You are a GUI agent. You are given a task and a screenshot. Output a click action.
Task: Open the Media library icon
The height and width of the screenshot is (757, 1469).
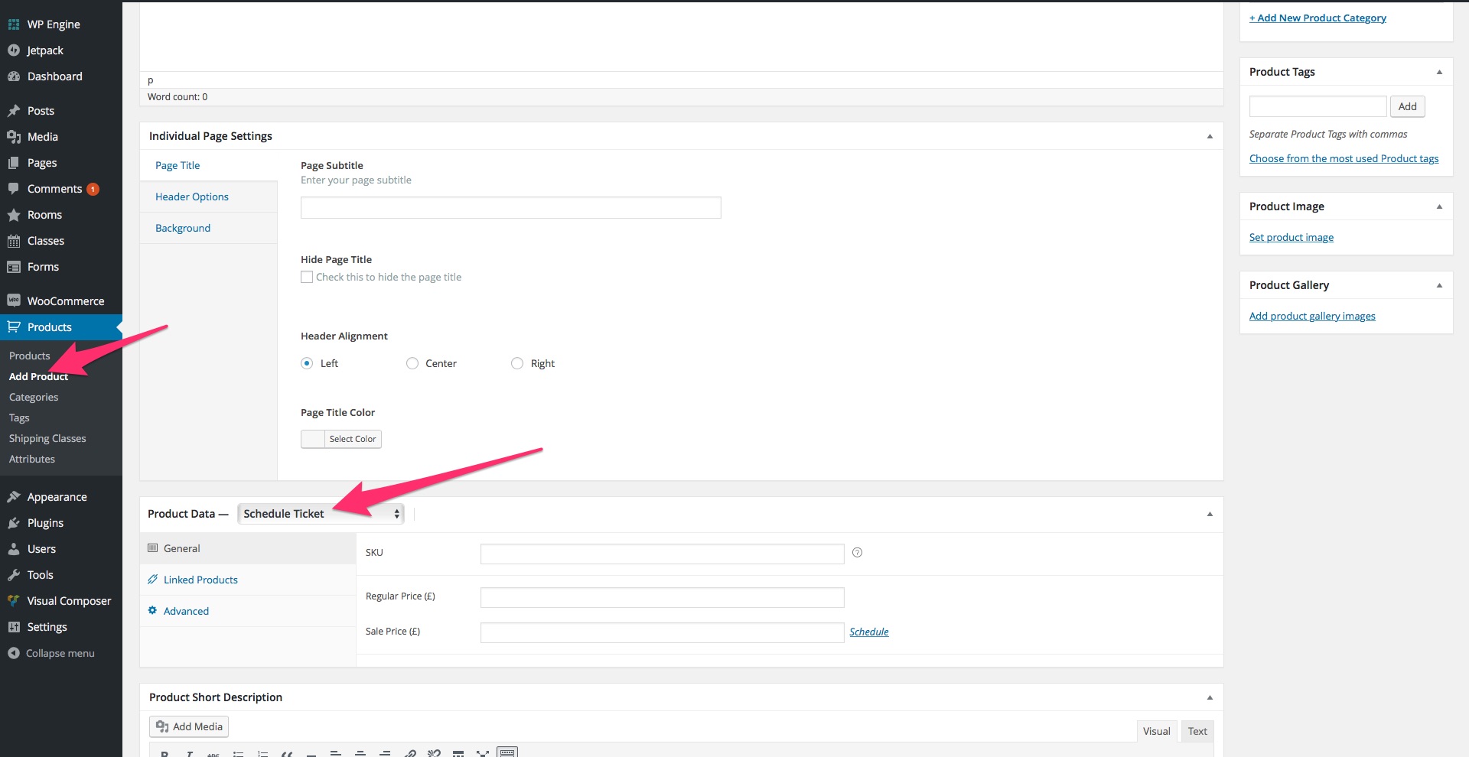coord(14,137)
